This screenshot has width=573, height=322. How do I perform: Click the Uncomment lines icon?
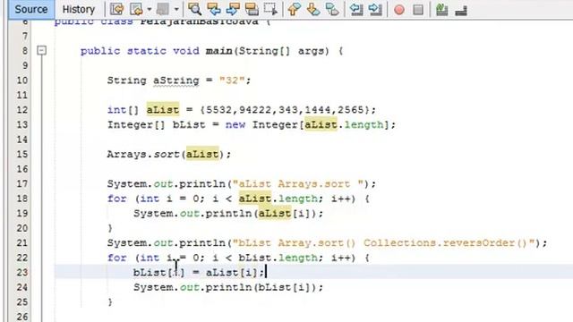(x=461, y=10)
